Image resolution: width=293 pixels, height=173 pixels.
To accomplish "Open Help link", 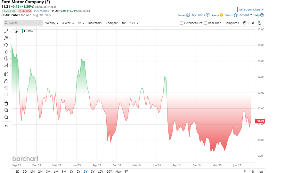I will pyautogui.click(x=256, y=15).
